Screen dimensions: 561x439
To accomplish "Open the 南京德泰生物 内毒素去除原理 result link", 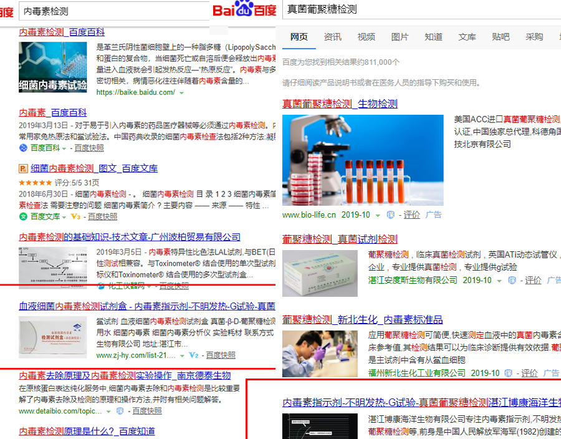I will 125,375.
